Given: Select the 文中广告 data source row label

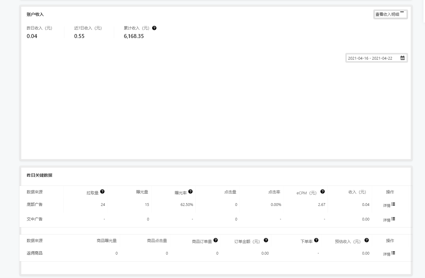Looking at the screenshot, I should (35, 219).
